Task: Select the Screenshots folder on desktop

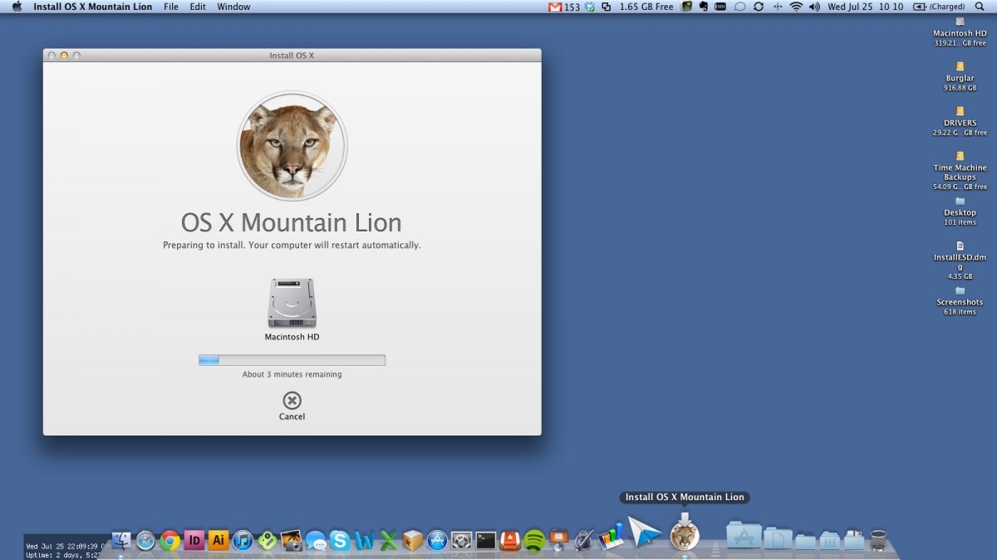Action: click(960, 301)
